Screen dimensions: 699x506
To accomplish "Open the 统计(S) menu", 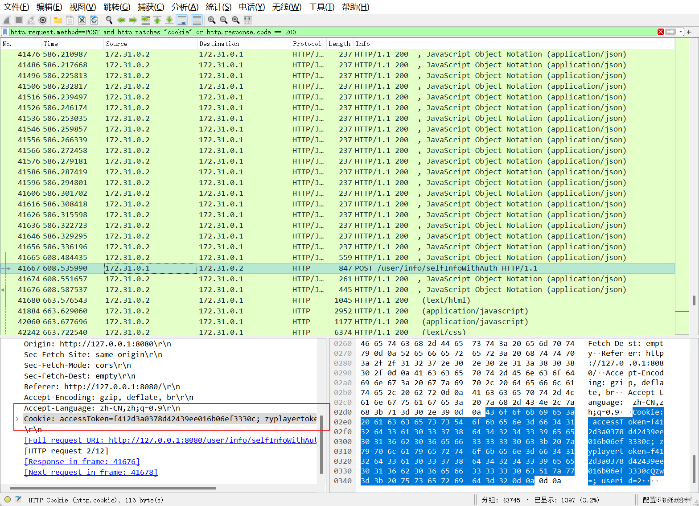I will [x=219, y=7].
